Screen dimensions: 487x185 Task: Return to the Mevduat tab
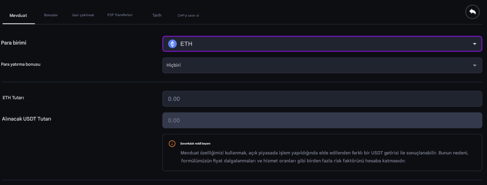tap(18, 15)
